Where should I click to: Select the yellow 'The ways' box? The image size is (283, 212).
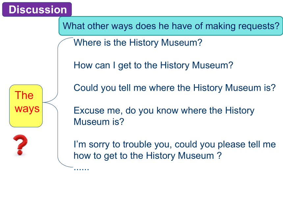26,106
